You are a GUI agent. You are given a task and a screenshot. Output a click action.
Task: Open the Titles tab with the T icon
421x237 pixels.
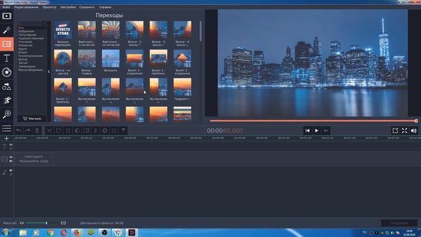pos(7,58)
